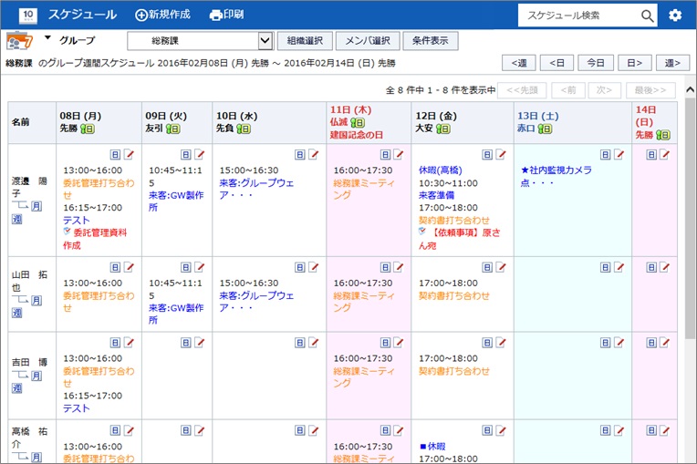Add schedule pencil icon for 高橋 on 09日
This screenshot has height=464, width=697.
coord(200,430)
